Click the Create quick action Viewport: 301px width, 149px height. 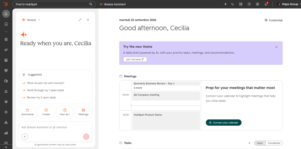[46, 112]
